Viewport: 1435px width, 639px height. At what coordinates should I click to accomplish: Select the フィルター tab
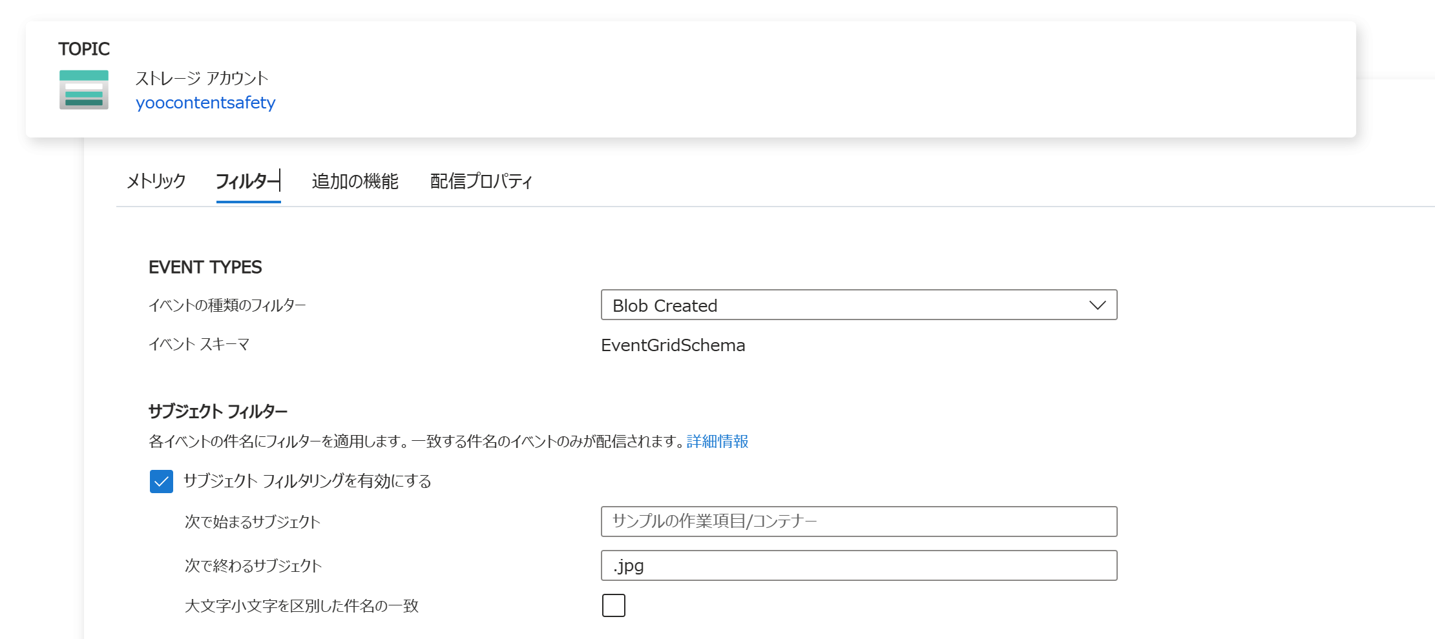click(248, 181)
